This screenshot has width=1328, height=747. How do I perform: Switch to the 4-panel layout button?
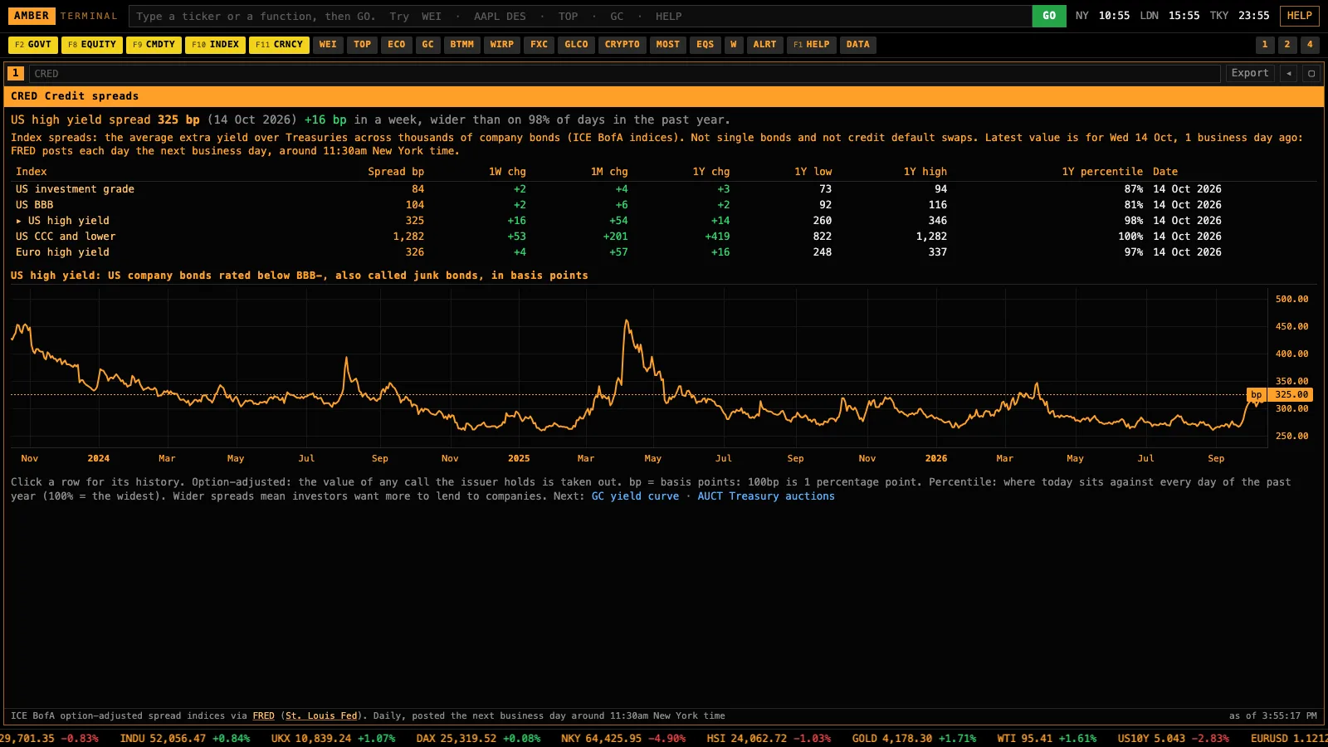[1310, 45]
